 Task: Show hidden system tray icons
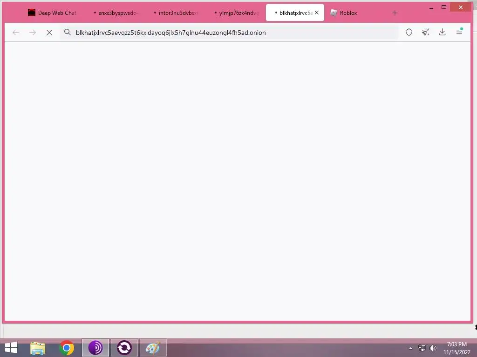point(411,348)
